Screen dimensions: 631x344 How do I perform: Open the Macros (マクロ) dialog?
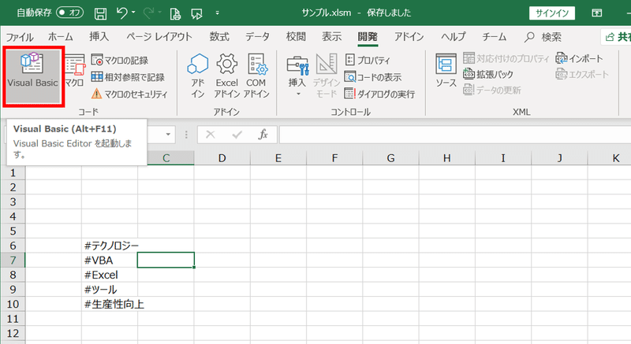75,71
